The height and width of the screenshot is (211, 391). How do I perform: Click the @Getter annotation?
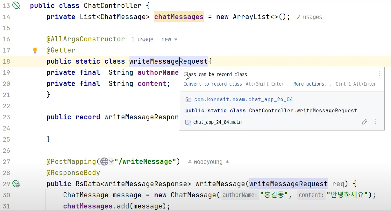tap(61, 50)
